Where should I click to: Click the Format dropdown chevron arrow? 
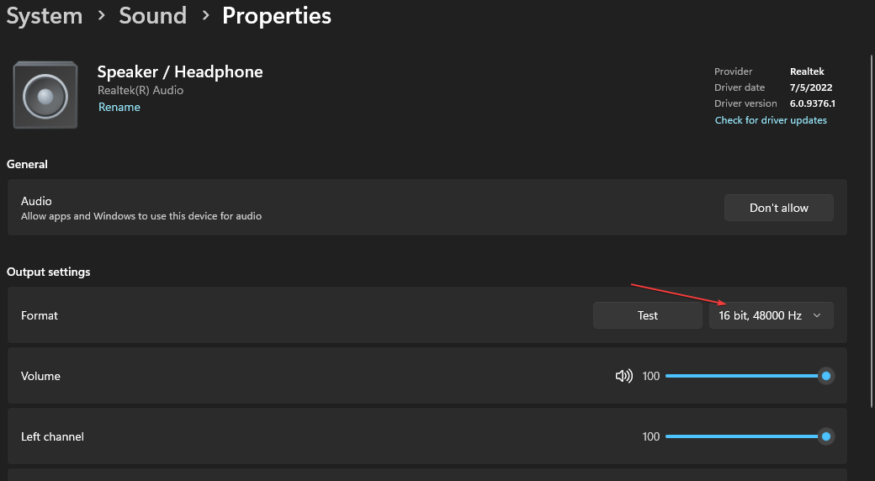point(817,315)
